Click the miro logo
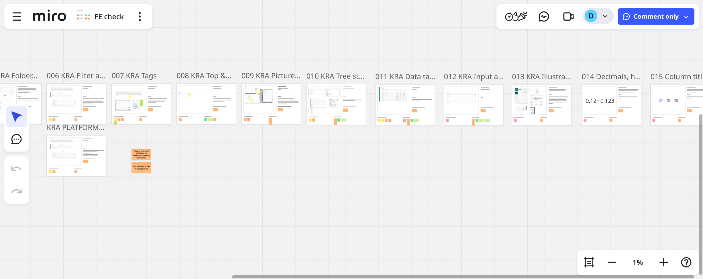The width and height of the screenshot is (703, 279). pos(50,16)
